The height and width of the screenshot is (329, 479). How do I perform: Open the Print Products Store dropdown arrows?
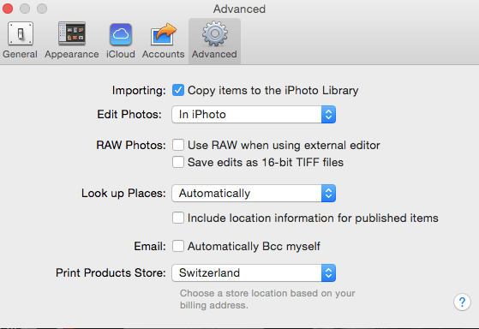pyautogui.click(x=328, y=272)
